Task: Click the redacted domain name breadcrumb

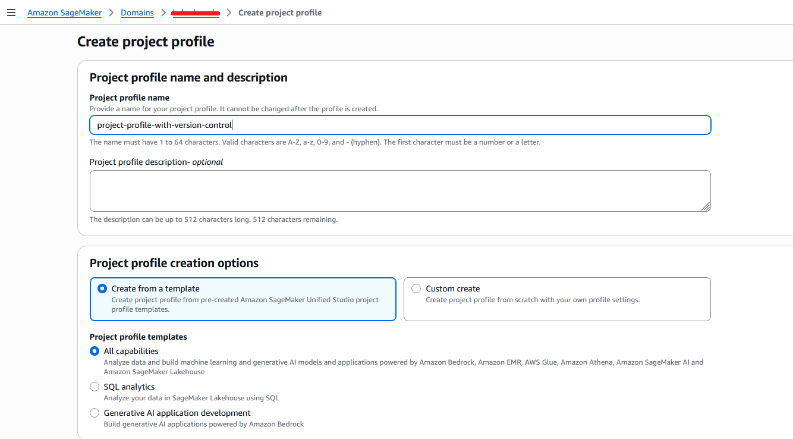Action: pyautogui.click(x=196, y=12)
